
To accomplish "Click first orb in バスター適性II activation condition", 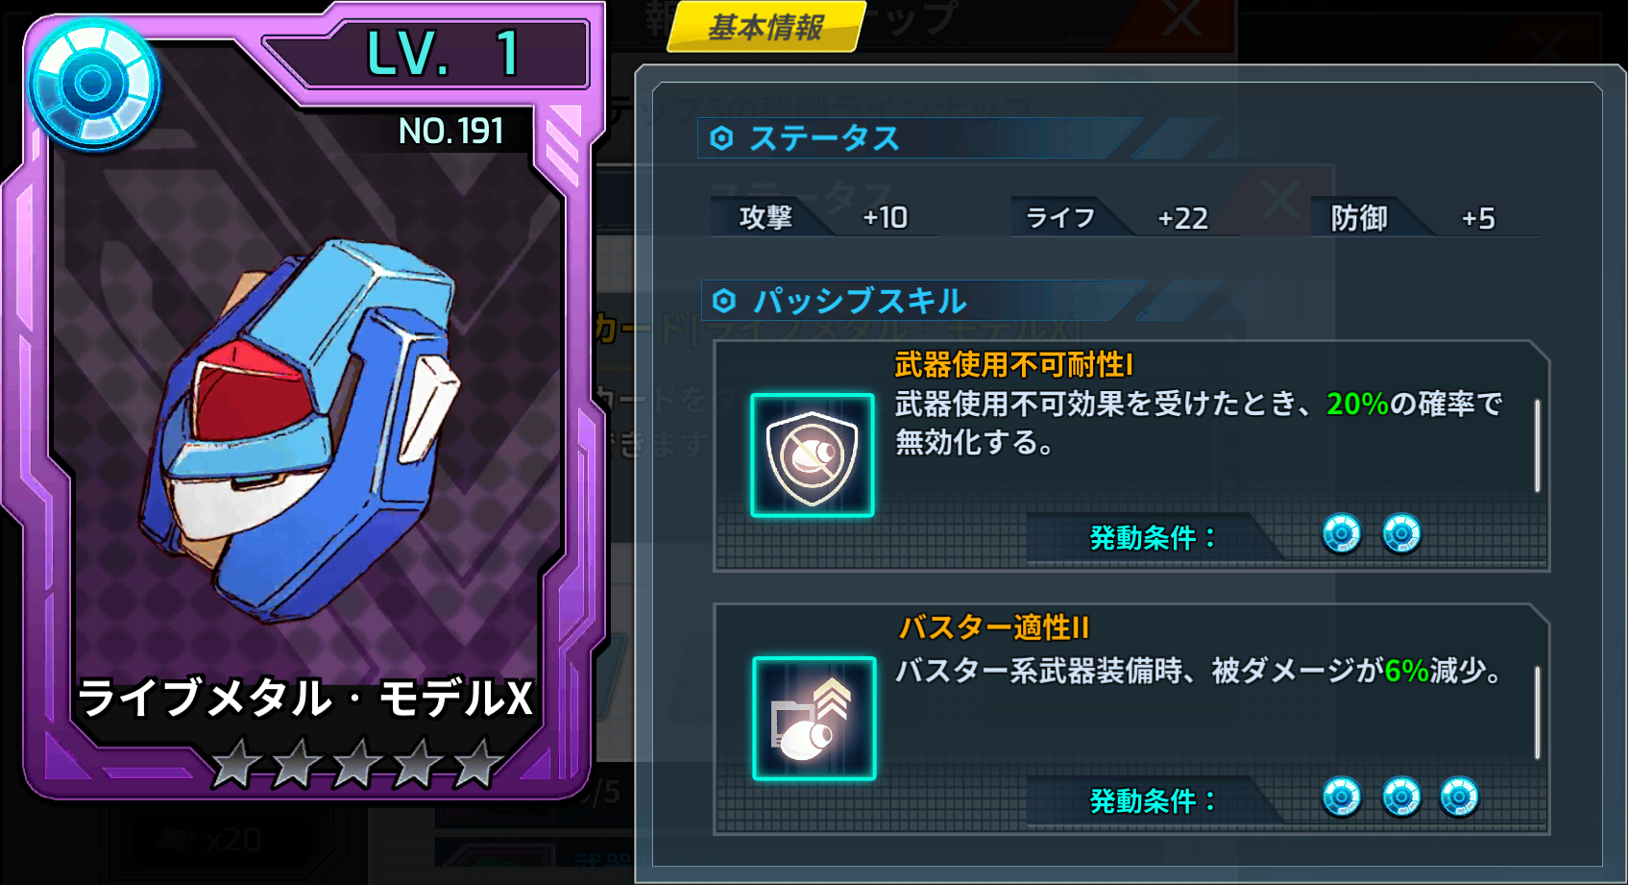I will (x=1342, y=797).
